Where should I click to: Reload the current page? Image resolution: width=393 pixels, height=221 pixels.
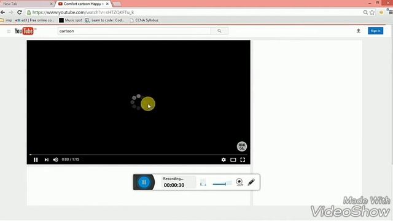pyautogui.click(x=19, y=12)
